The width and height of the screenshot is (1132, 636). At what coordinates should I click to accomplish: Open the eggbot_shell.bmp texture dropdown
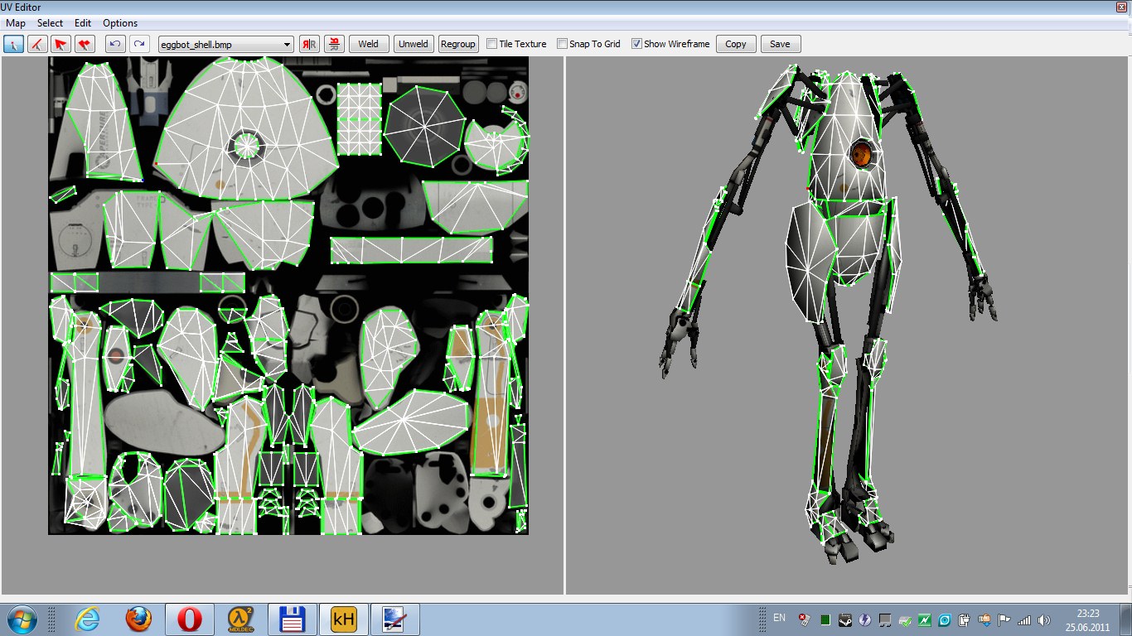287,44
